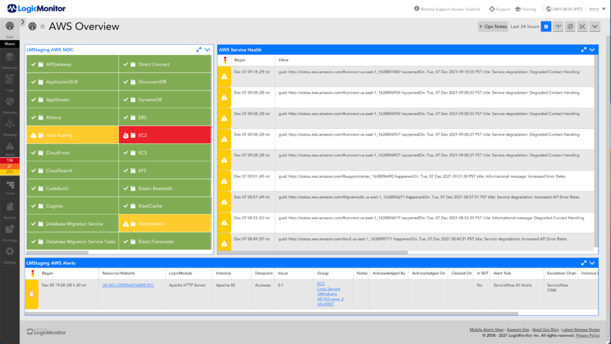Select the DynamoDB tile
This screenshot has height=344, width=611.
pos(165,100)
